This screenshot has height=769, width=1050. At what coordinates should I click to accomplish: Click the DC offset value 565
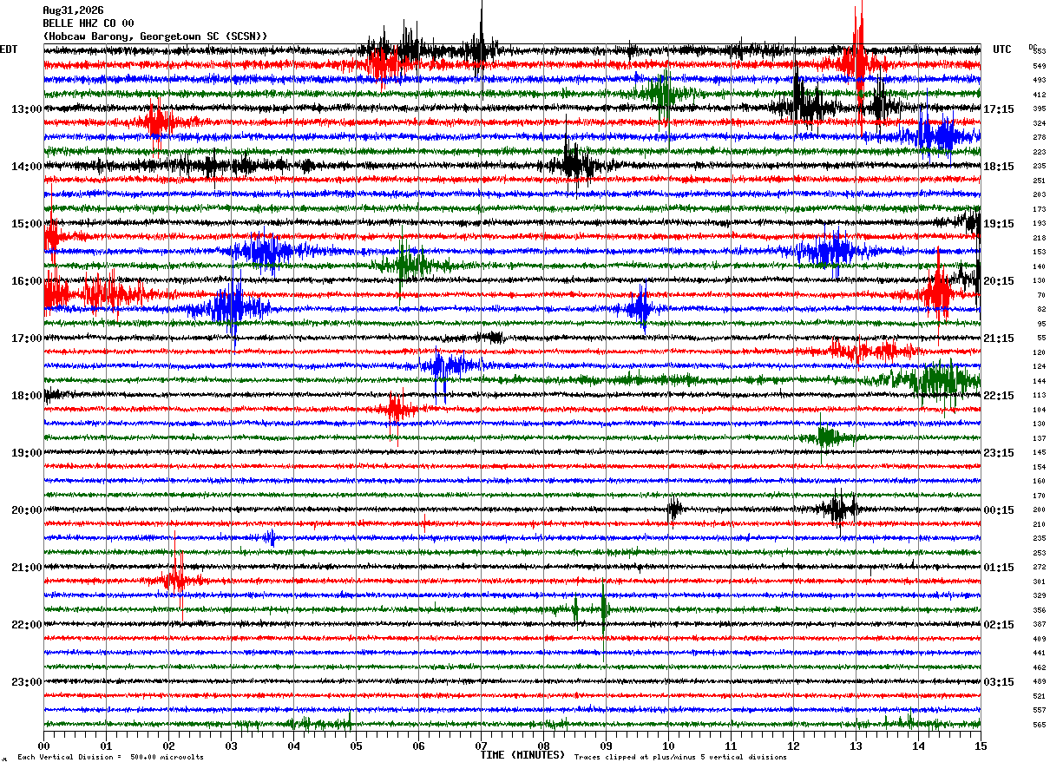point(1039,725)
